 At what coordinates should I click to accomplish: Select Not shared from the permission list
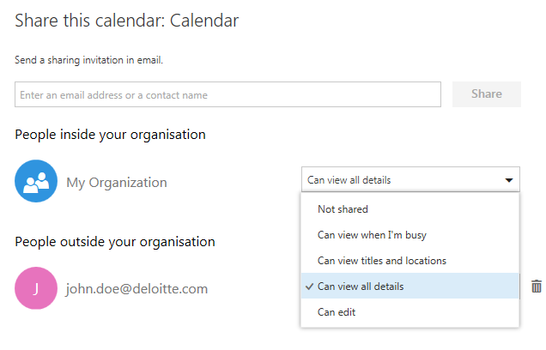(343, 209)
